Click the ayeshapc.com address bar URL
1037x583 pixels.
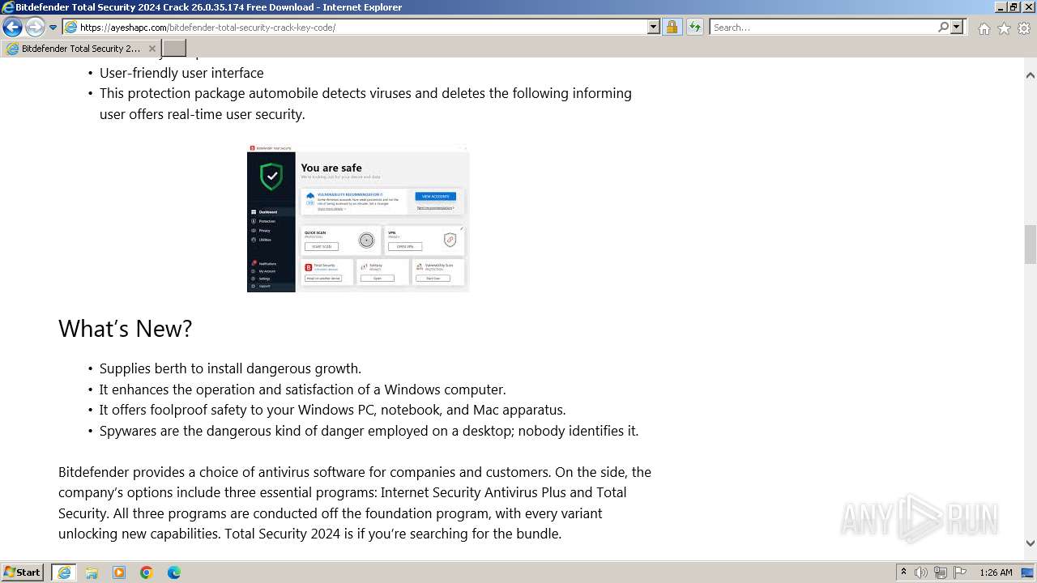coord(207,28)
